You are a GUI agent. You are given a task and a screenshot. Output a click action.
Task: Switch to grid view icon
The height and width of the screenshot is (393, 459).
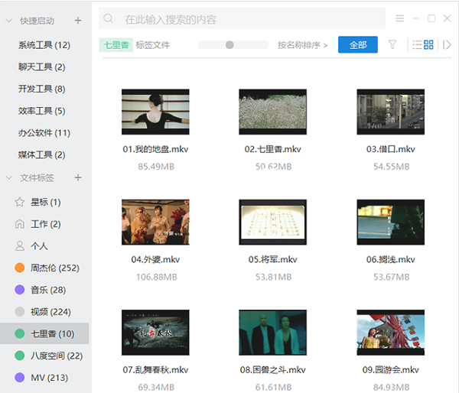(x=428, y=45)
